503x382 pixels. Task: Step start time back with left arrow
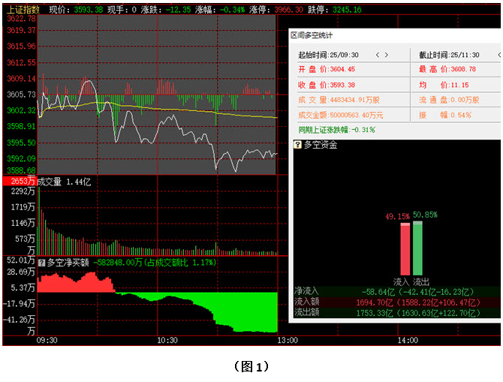click(378, 55)
